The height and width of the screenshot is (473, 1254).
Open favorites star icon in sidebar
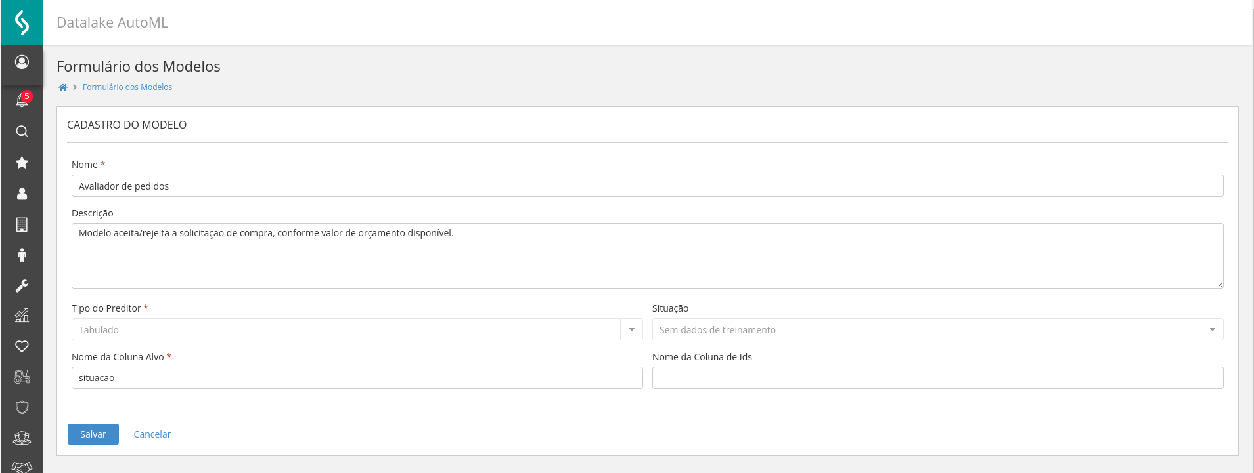(22, 163)
